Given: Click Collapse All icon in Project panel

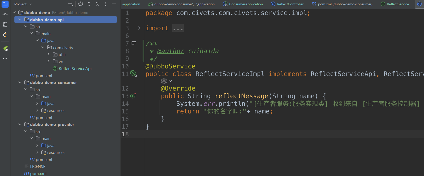Looking at the screenshot, I should pyautogui.click(x=97, y=4).
